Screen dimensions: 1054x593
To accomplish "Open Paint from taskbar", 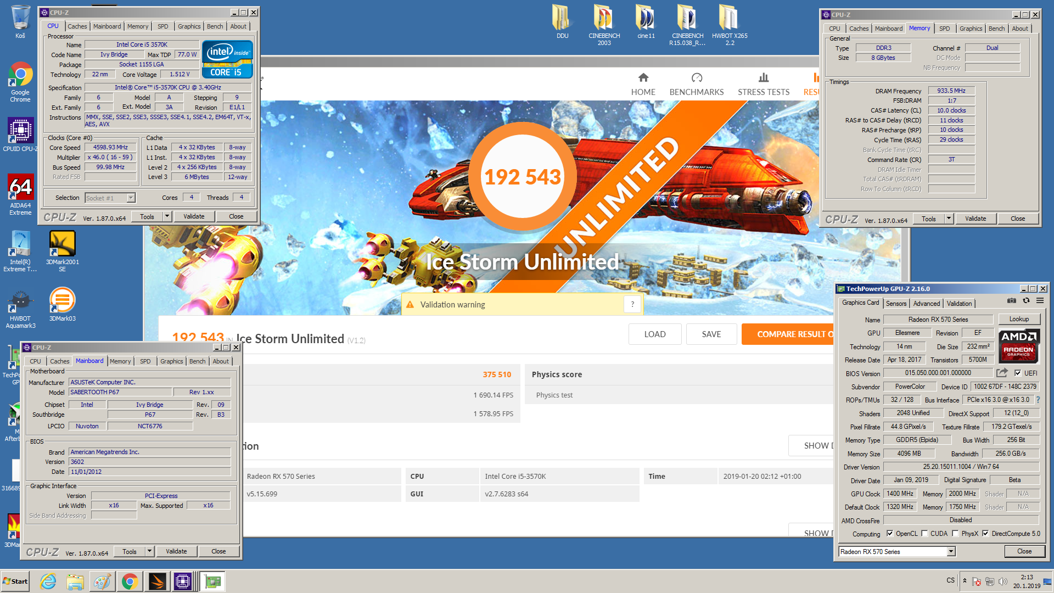I will coord(102,581).
